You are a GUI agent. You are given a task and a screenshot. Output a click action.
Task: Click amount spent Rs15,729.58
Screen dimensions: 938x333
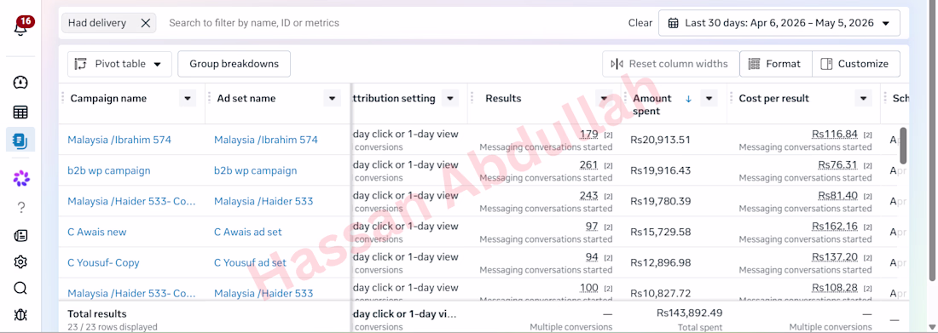(x=660, y=232)
